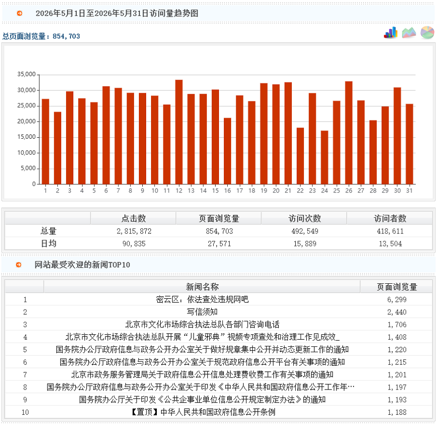Select the bar for day 24
Viewport: 437px width, 424px height.
(324, 157)
